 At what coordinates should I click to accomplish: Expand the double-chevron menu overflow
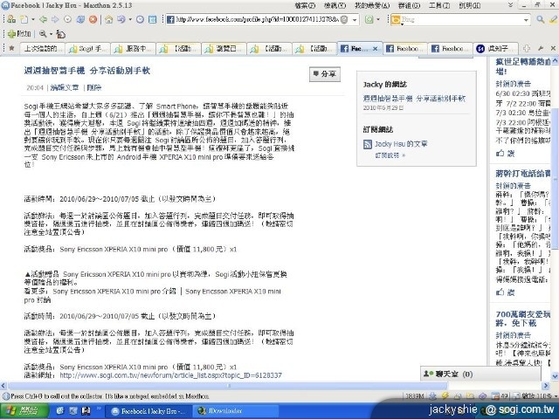click(x=510, y=4)
